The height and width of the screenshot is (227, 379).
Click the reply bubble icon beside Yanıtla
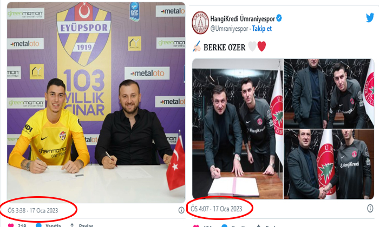point(38,225)
